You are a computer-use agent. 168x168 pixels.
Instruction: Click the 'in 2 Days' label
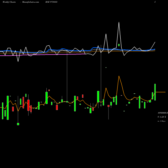point(161,121)
